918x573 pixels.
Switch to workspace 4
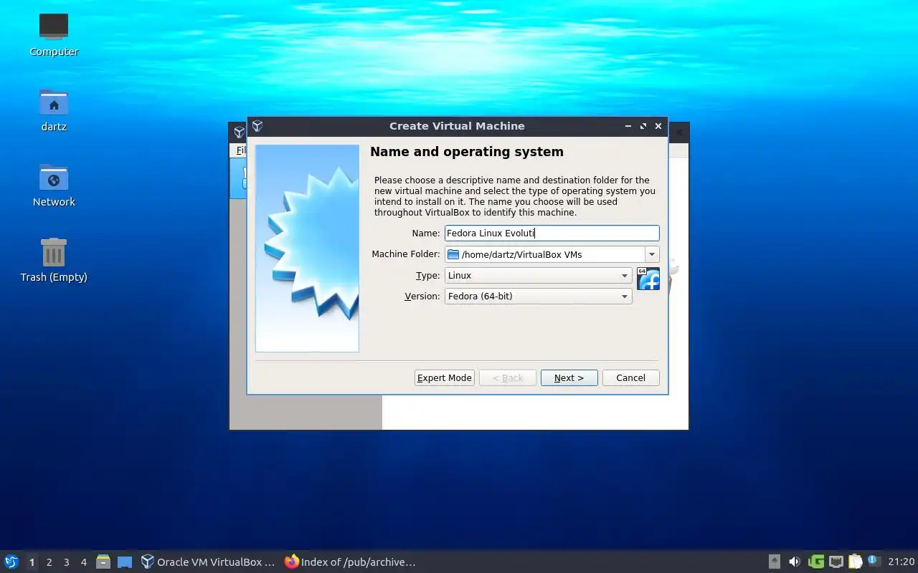(x=83, y=562)
